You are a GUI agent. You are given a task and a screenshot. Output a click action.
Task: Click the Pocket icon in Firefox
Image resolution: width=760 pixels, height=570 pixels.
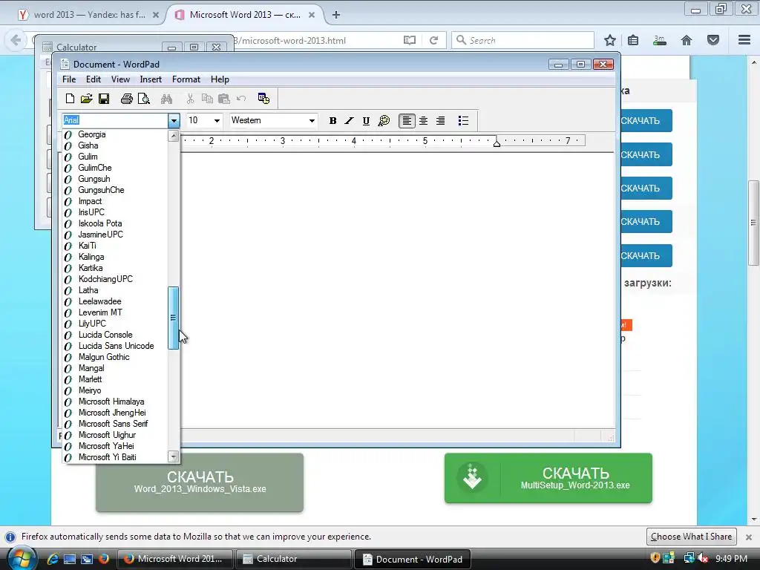(713, 40)
